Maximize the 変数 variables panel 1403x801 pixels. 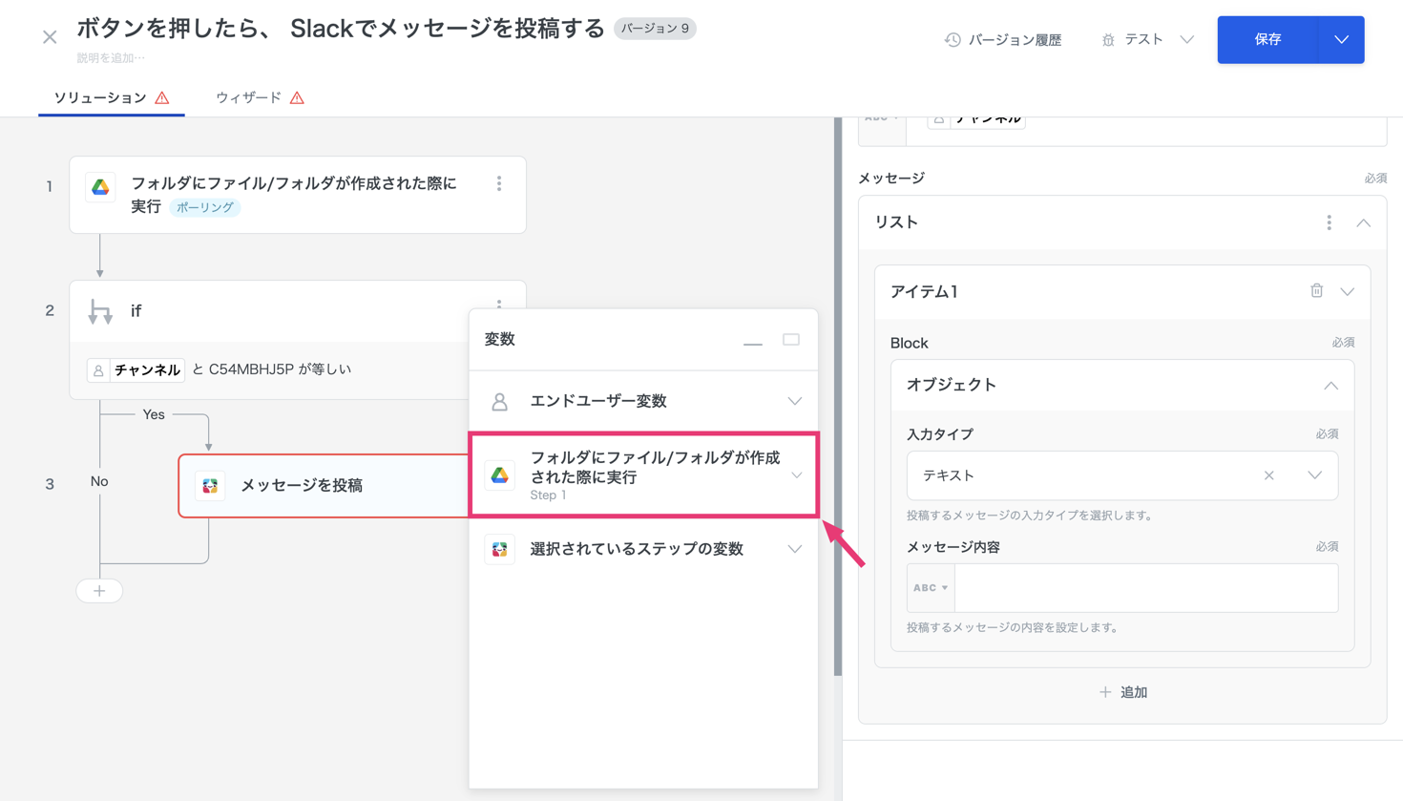coord(791,340)
